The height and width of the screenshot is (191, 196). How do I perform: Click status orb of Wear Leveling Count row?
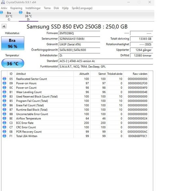[x=4, y=92]
